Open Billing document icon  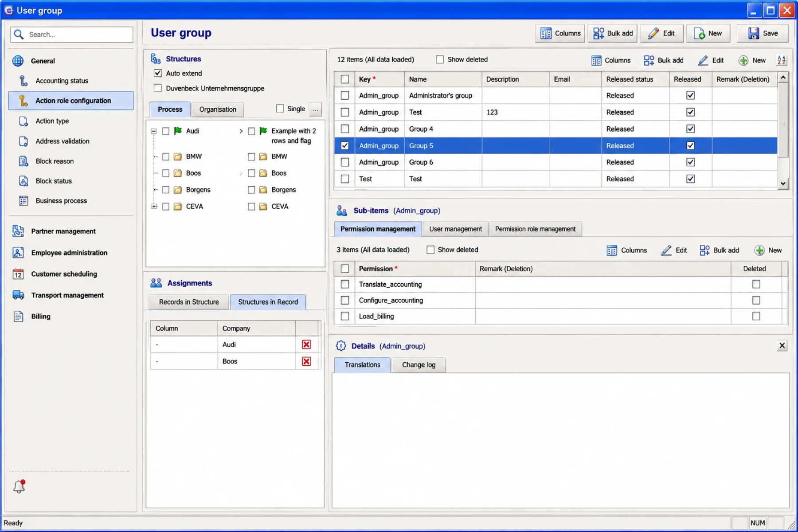pos(18,316)
